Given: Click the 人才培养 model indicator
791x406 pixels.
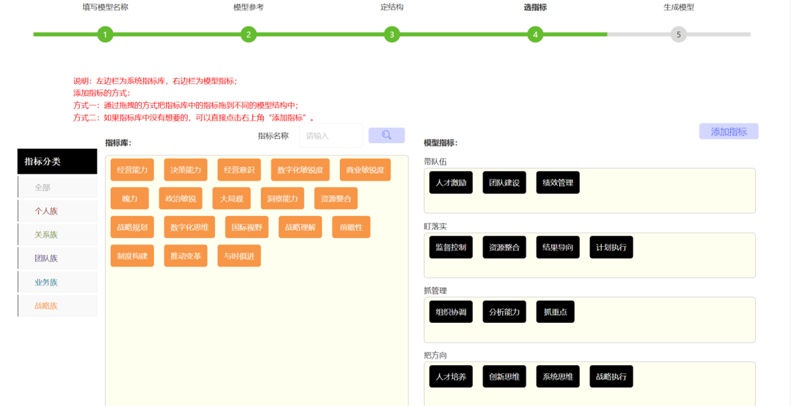Looking at the screenshot, I should [x=451, y=377].
